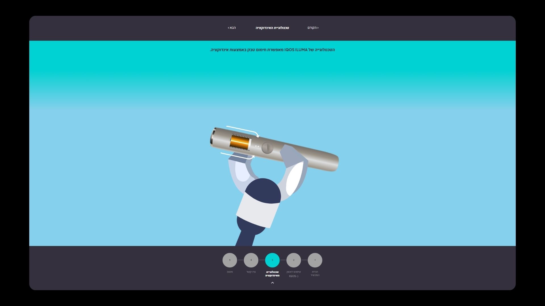Image resolution: width=545 pixels, height=306 pixels.
Task: Click the active teal step 3 circle
Action: [272, 260]
